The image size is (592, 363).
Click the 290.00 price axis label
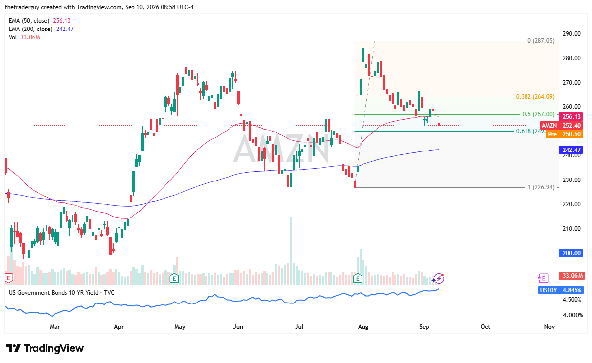tap(571, 34)
